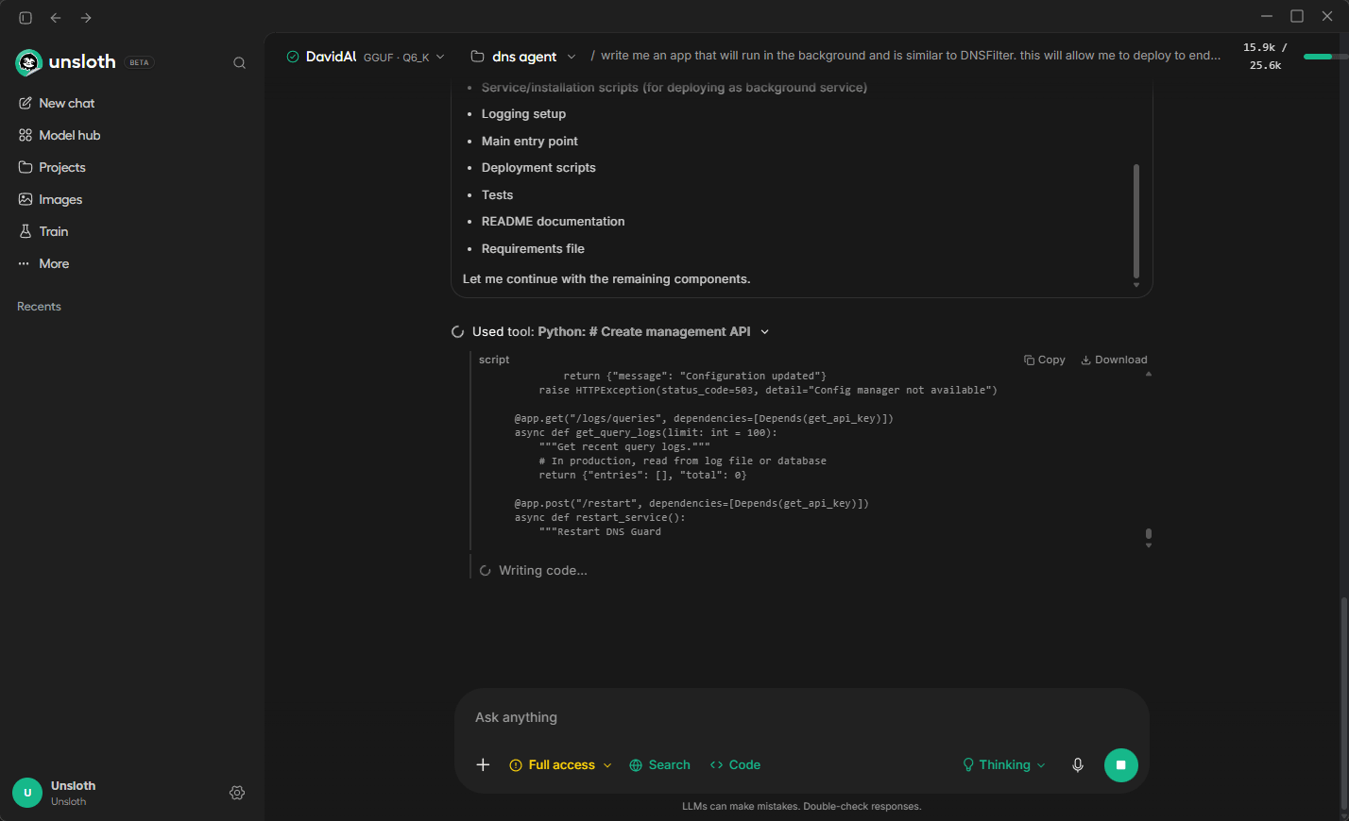Click the 15.9k / 25.6k token counter
This screenshot has width=1349, height=821.
pyautogui.click(x=1265, y=57)
